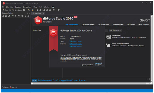Click View System Info button

tap(87, 65)
